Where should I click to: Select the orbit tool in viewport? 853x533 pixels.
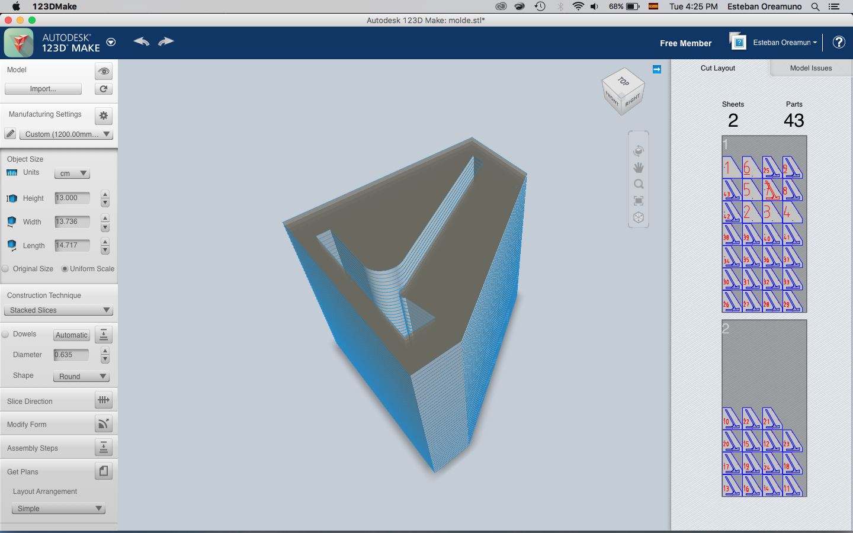click(x=639, y=150)
